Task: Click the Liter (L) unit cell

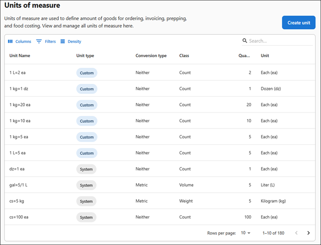Action: [267, 185]
